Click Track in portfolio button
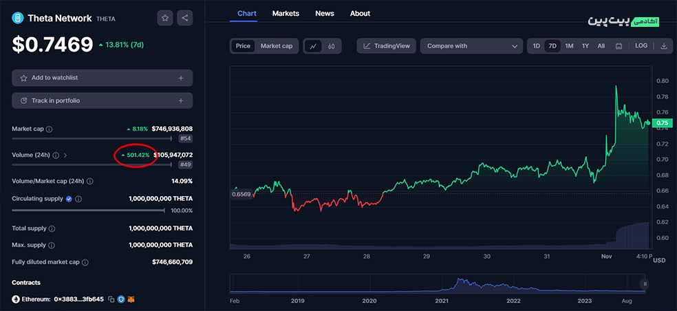 pos(103,100)
